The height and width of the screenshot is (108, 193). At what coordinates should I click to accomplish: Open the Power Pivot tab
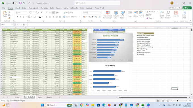tap(99, 8)
